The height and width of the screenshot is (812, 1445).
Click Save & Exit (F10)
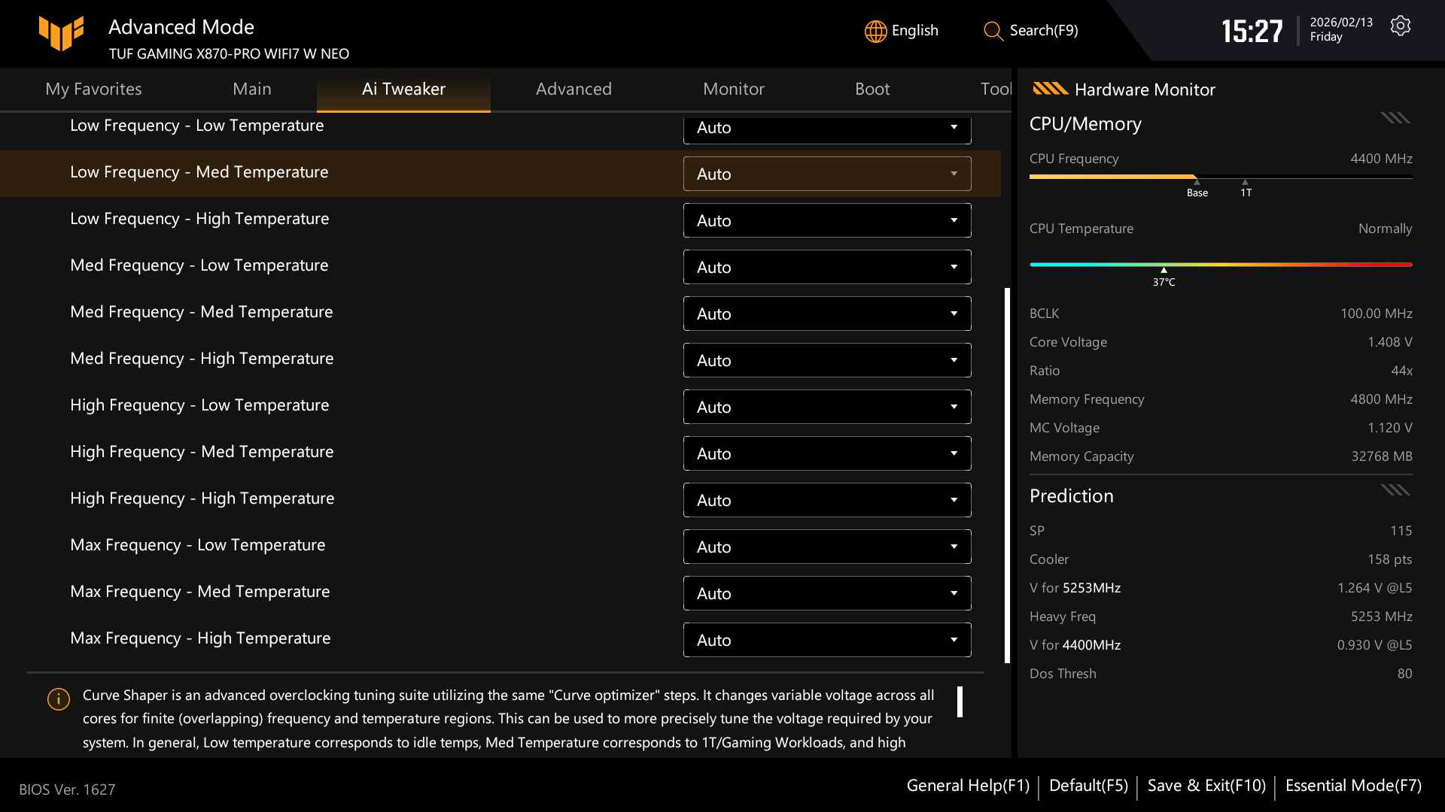[x=1206, y=785]
